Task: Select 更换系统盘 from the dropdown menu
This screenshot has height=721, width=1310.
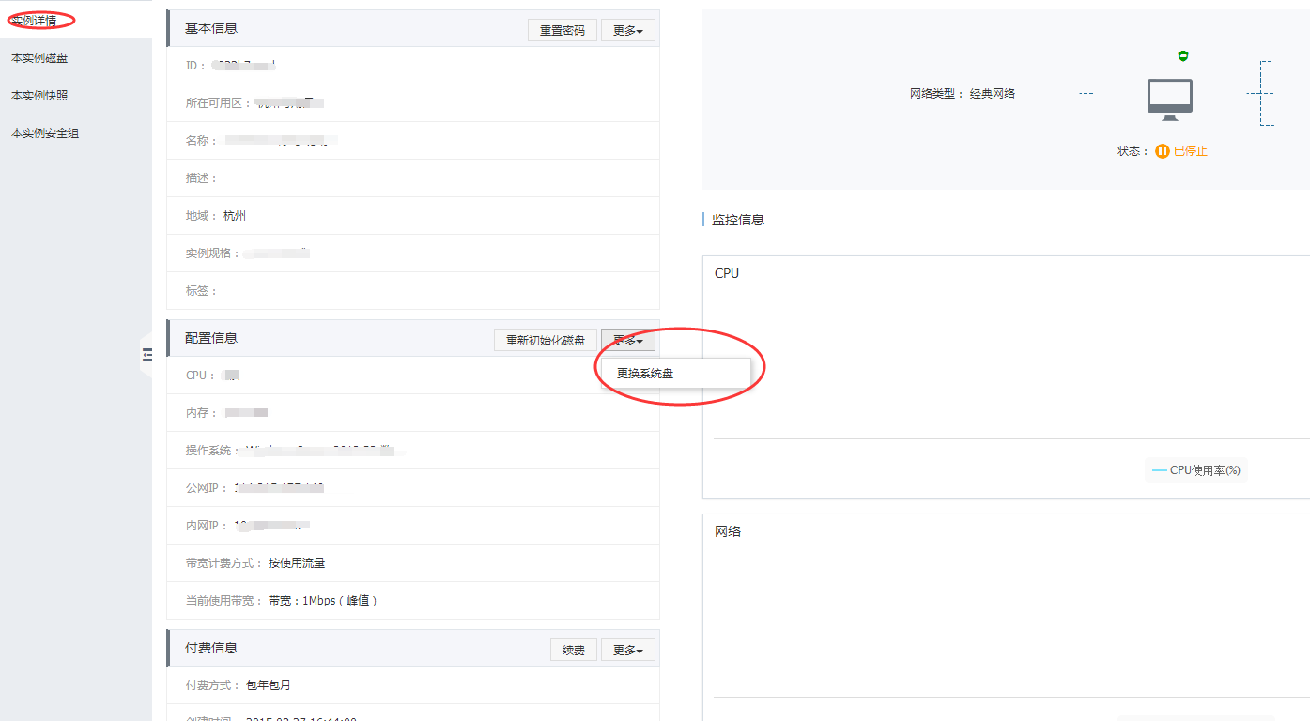Action: click(645, 373)
